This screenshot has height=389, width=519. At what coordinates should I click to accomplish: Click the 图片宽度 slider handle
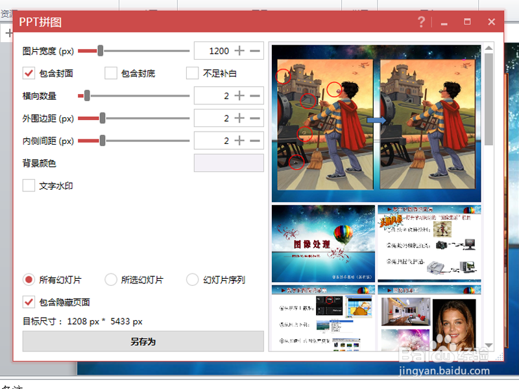click(x=101, y=51)
